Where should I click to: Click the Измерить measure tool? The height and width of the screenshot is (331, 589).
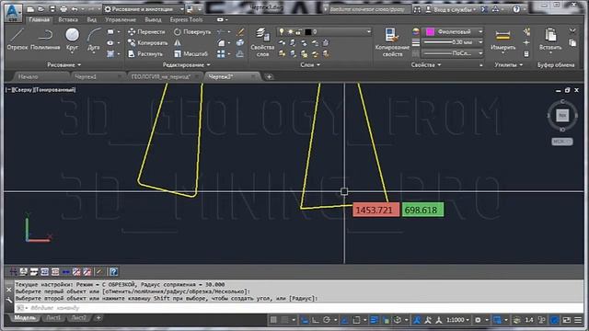[x=502, y=40]
